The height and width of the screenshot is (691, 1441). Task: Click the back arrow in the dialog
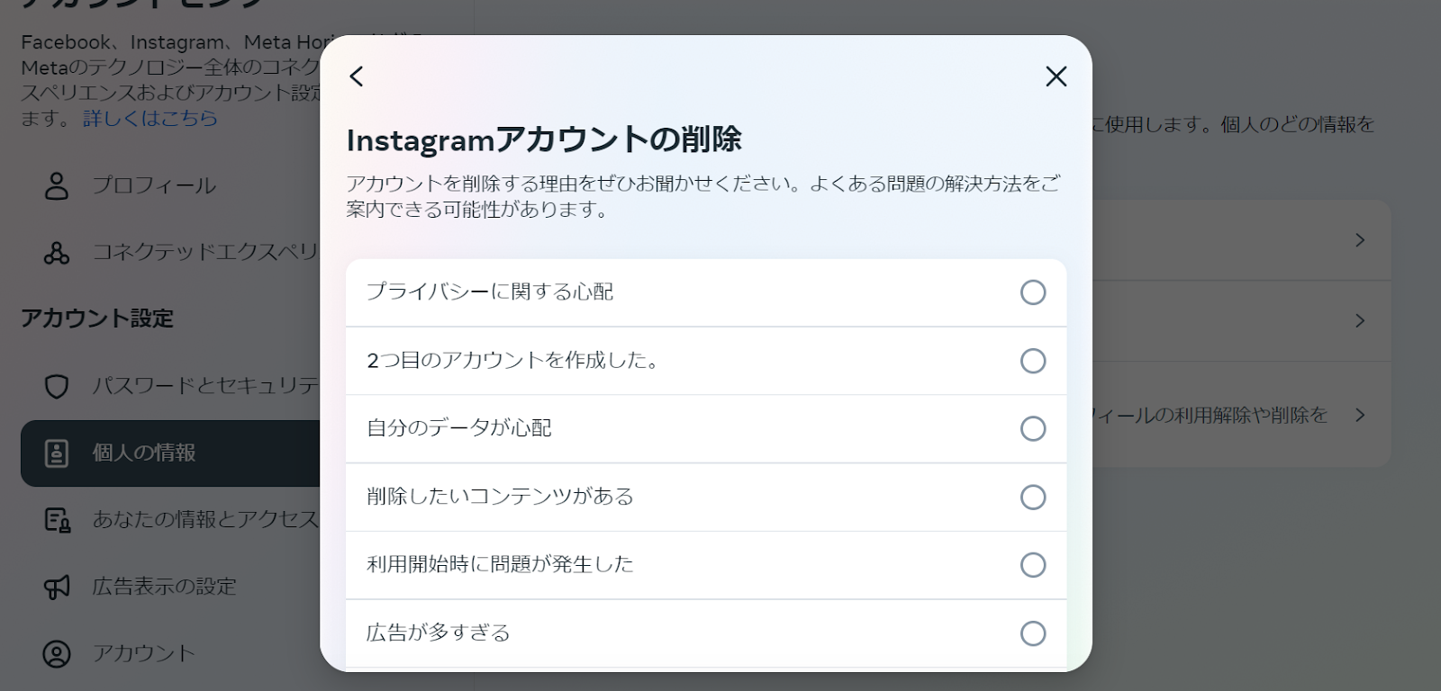(x=357, y=76)
